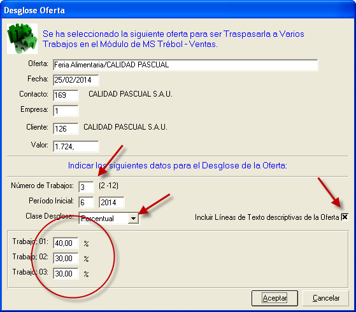The height and width of the screenshot is (312, 356).
Task: Click the Número de Trabajos field
Action: [x=86, y=187]
